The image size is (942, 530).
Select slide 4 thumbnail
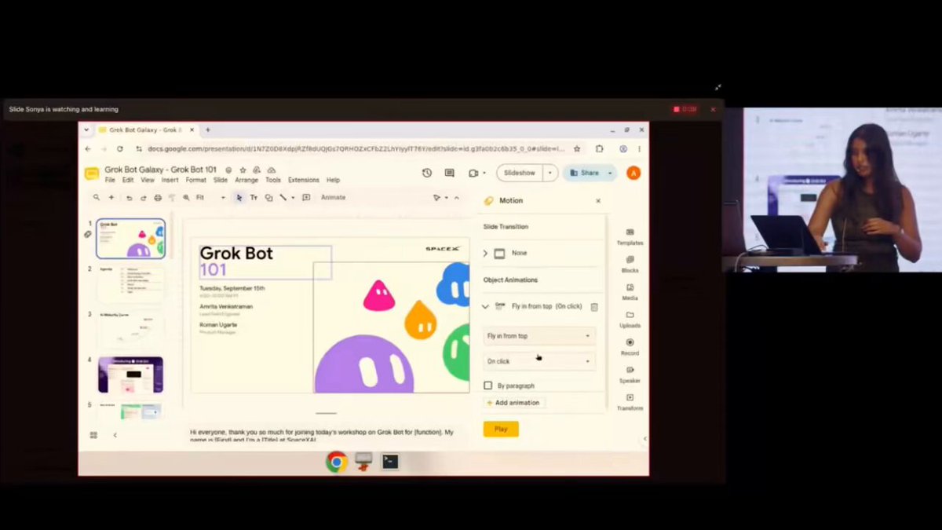tap(130, 375)
